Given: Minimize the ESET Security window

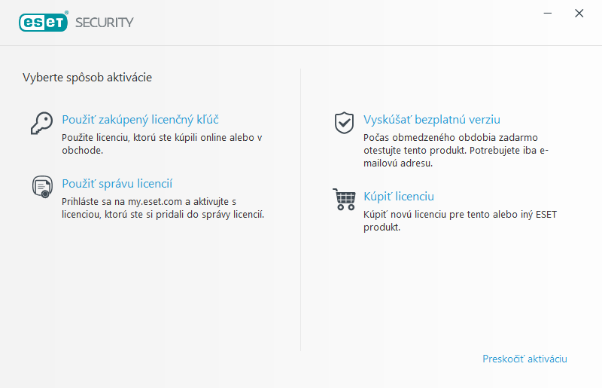Looking at the screenshot, I should (549, 14).
